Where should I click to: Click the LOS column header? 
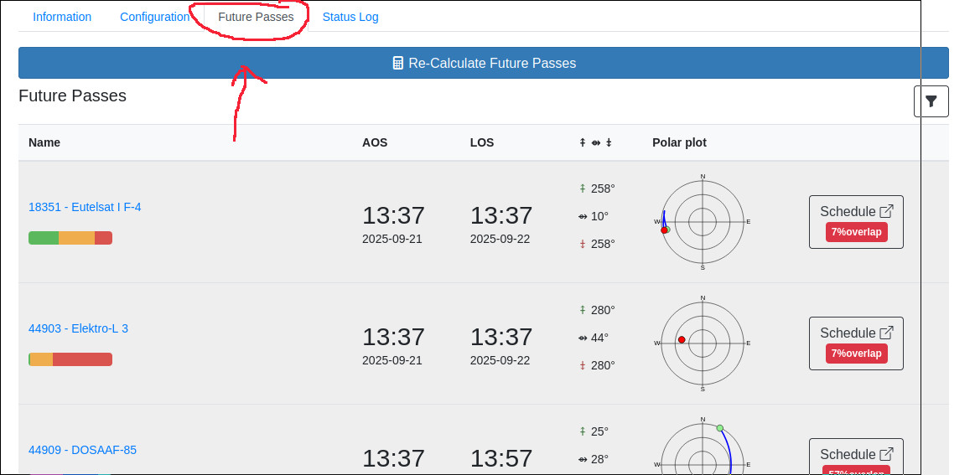tap(482, 142)
